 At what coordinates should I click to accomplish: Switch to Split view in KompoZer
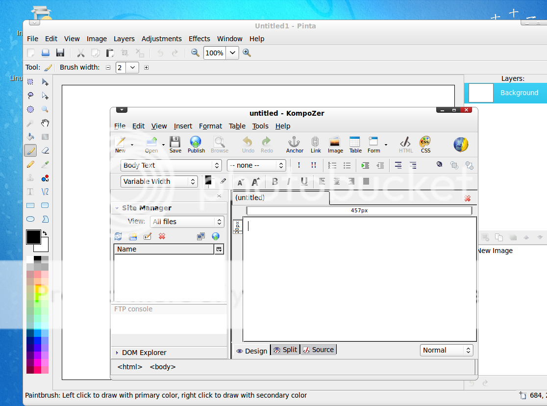coord(285,350)
